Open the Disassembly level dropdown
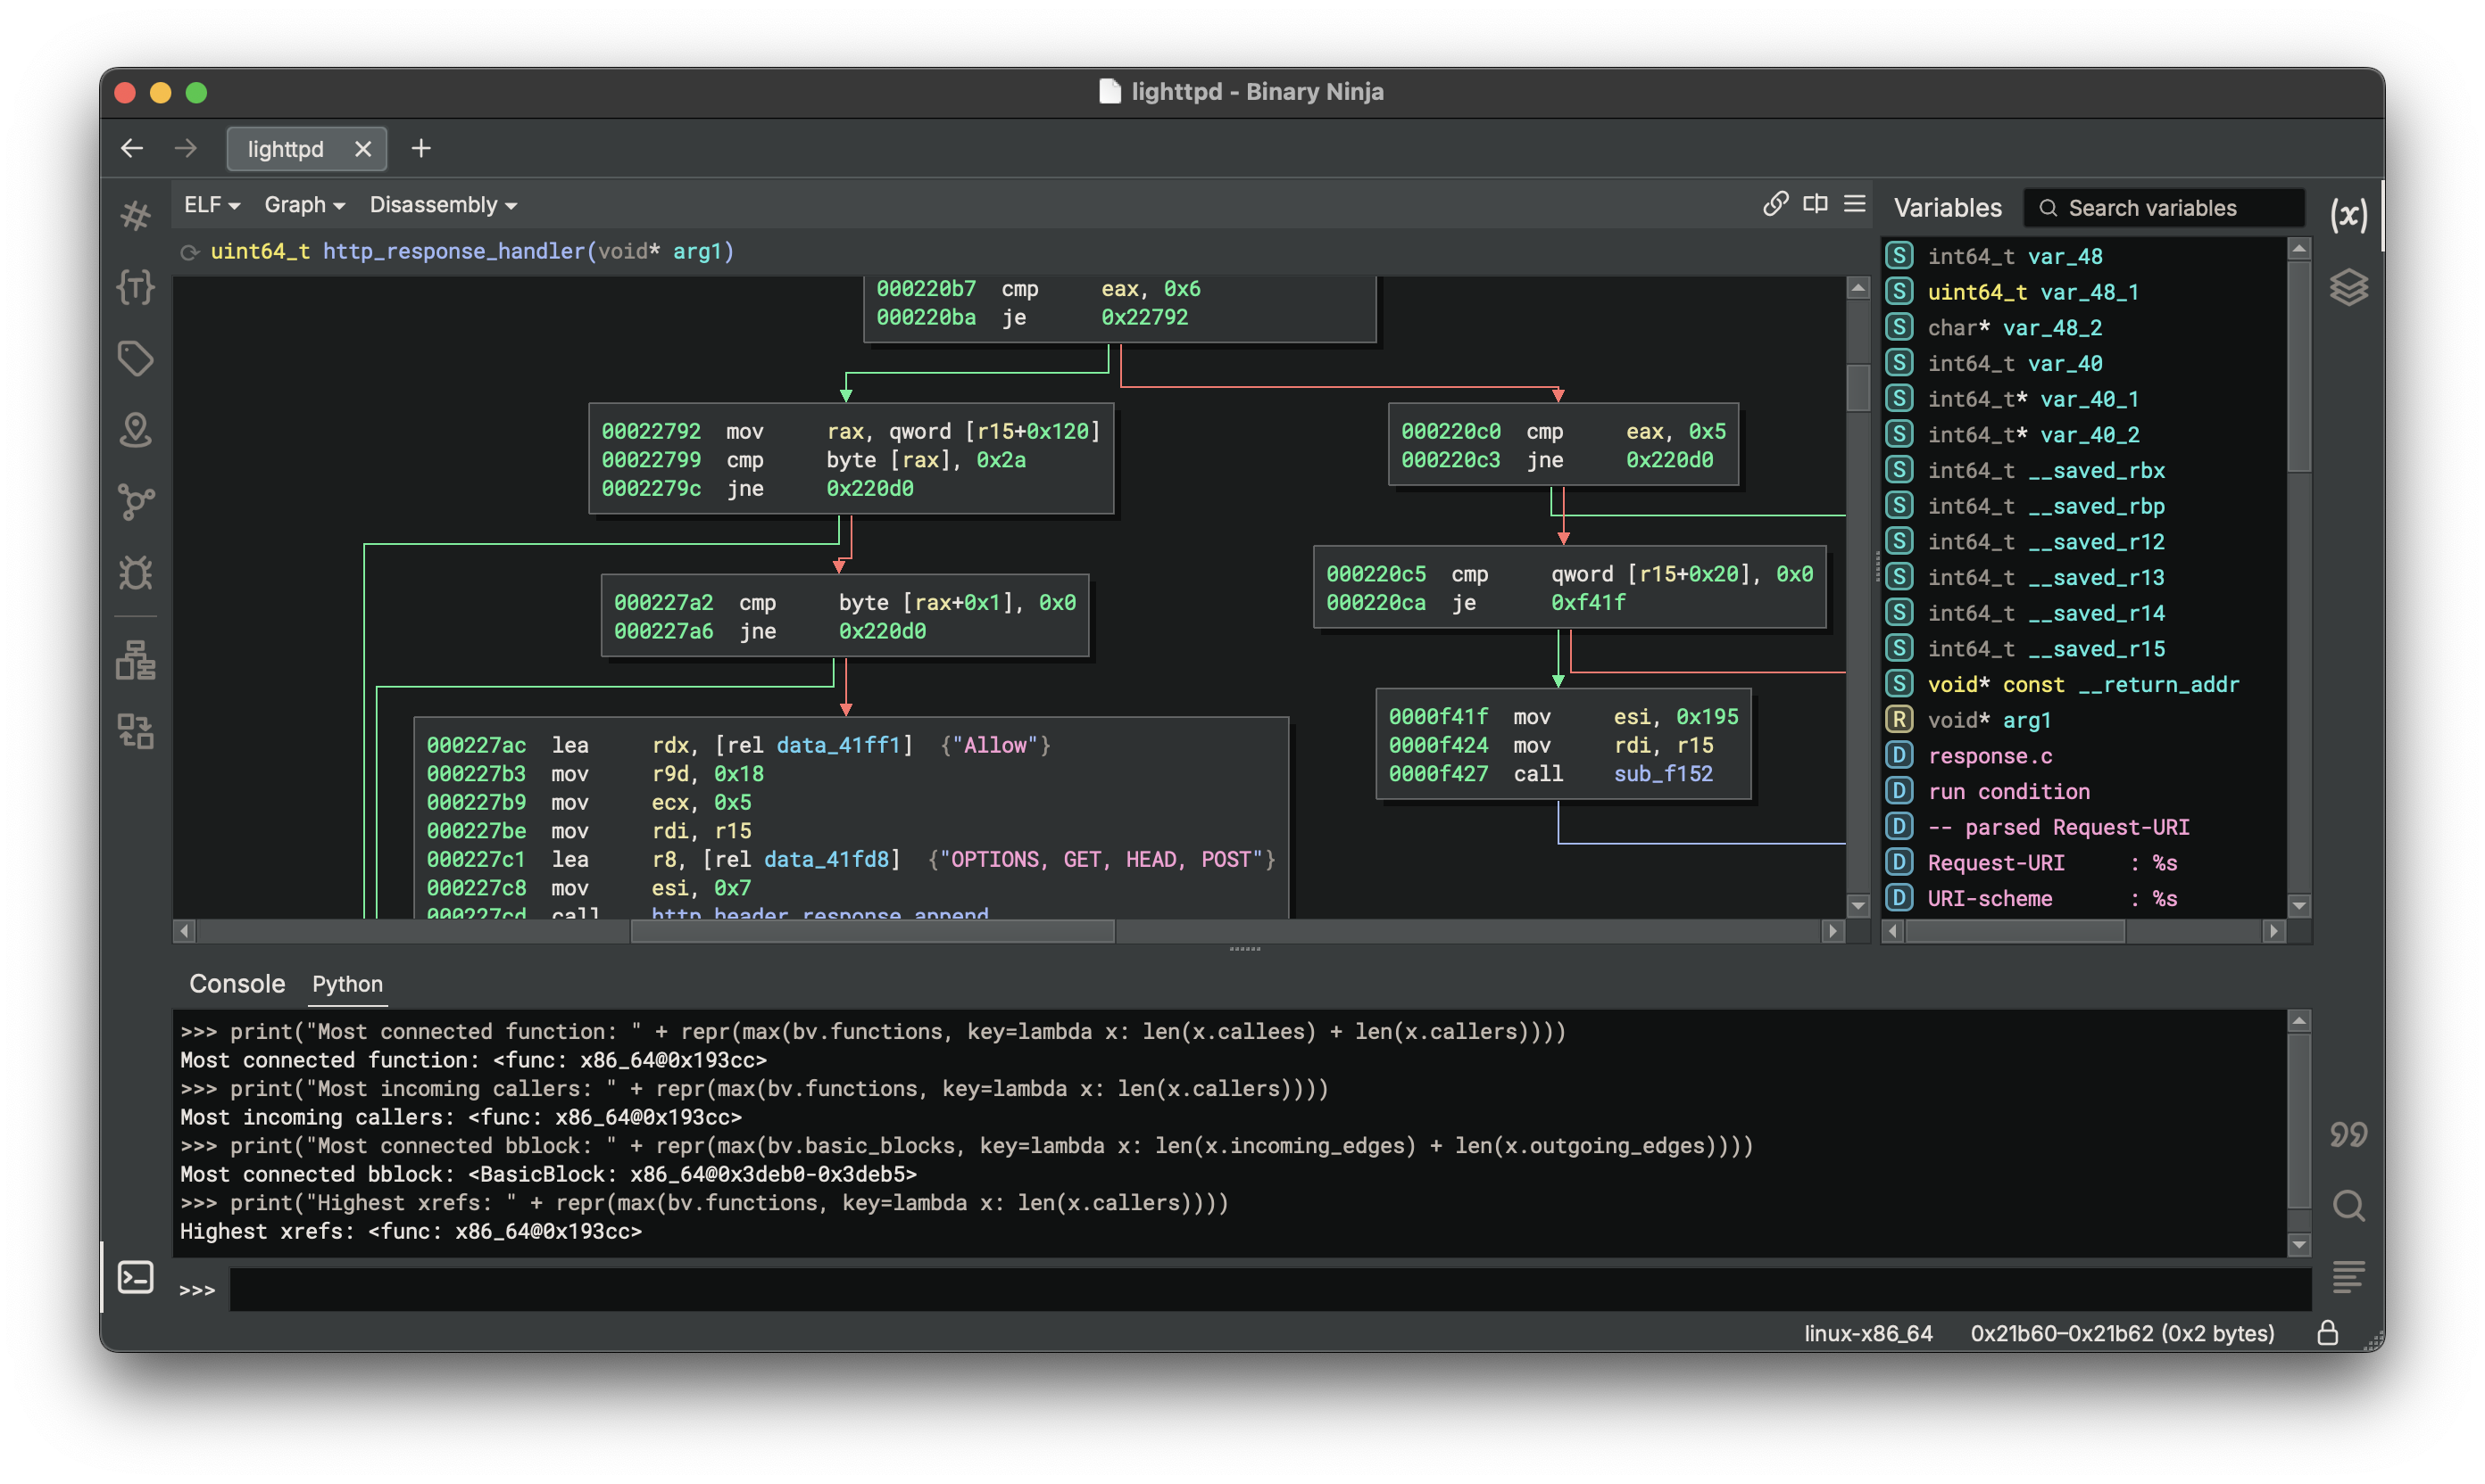 pyautogui.click(x=443, y=205)
